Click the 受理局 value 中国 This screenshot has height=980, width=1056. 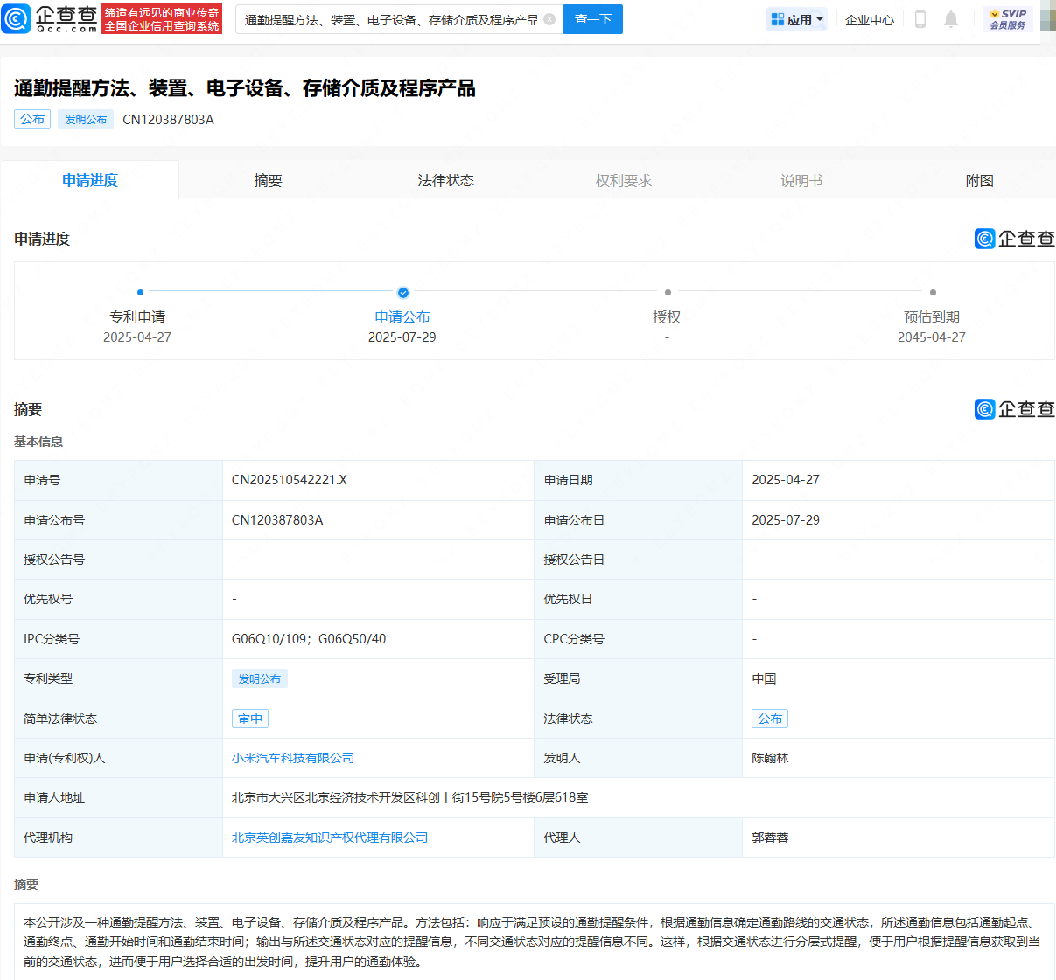tap(764, 678)
